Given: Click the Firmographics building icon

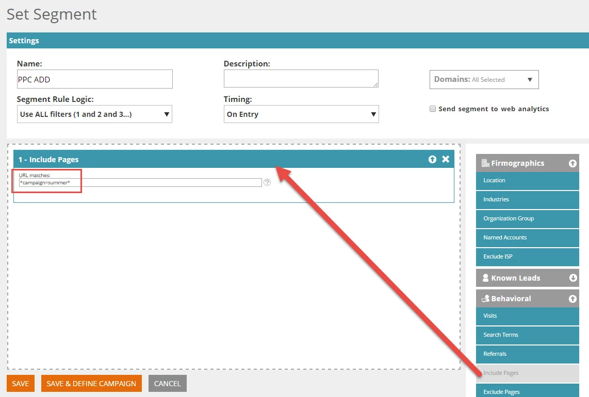Looking at the screenshot, I should pyautogui.click(x=485, y=163).
